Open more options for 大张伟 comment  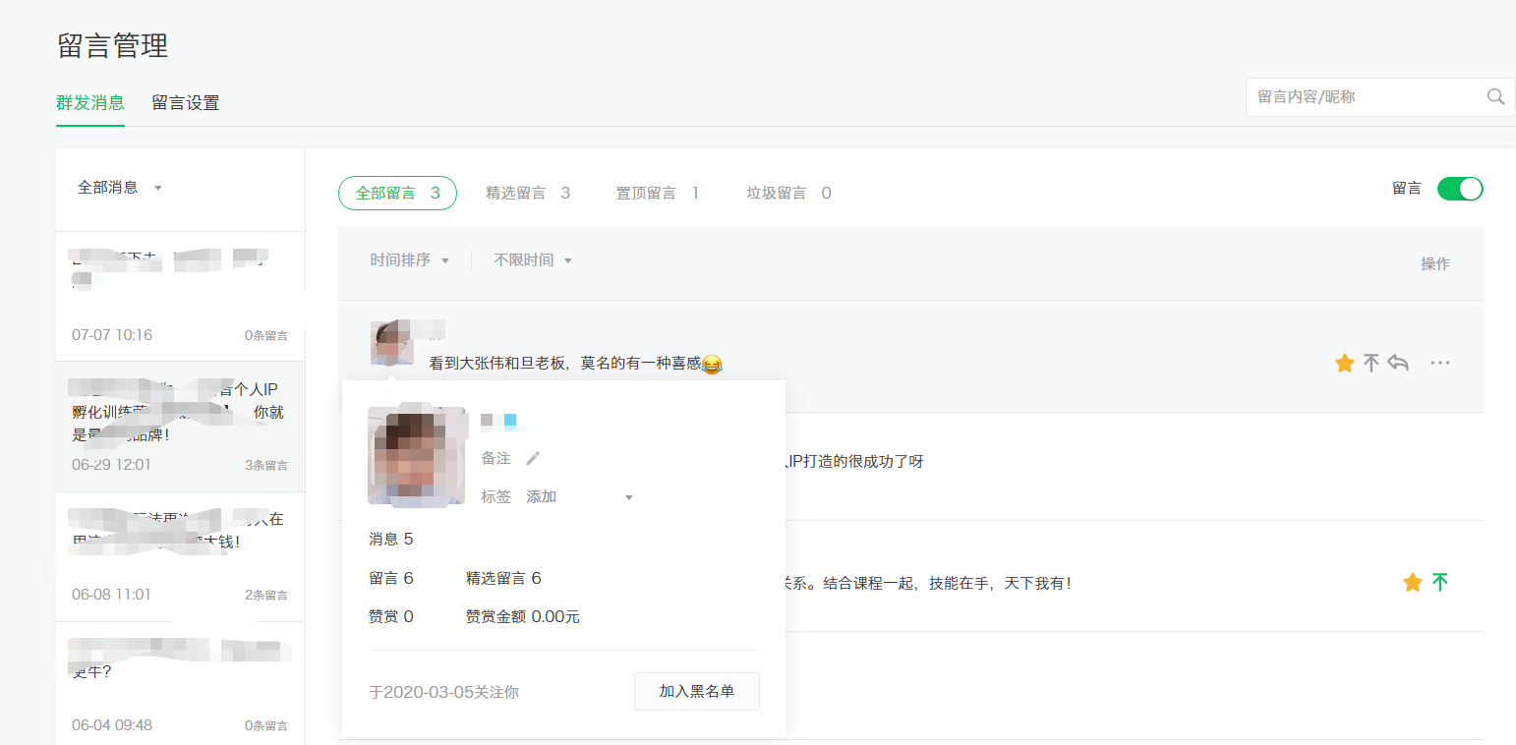click(1440, 364)
